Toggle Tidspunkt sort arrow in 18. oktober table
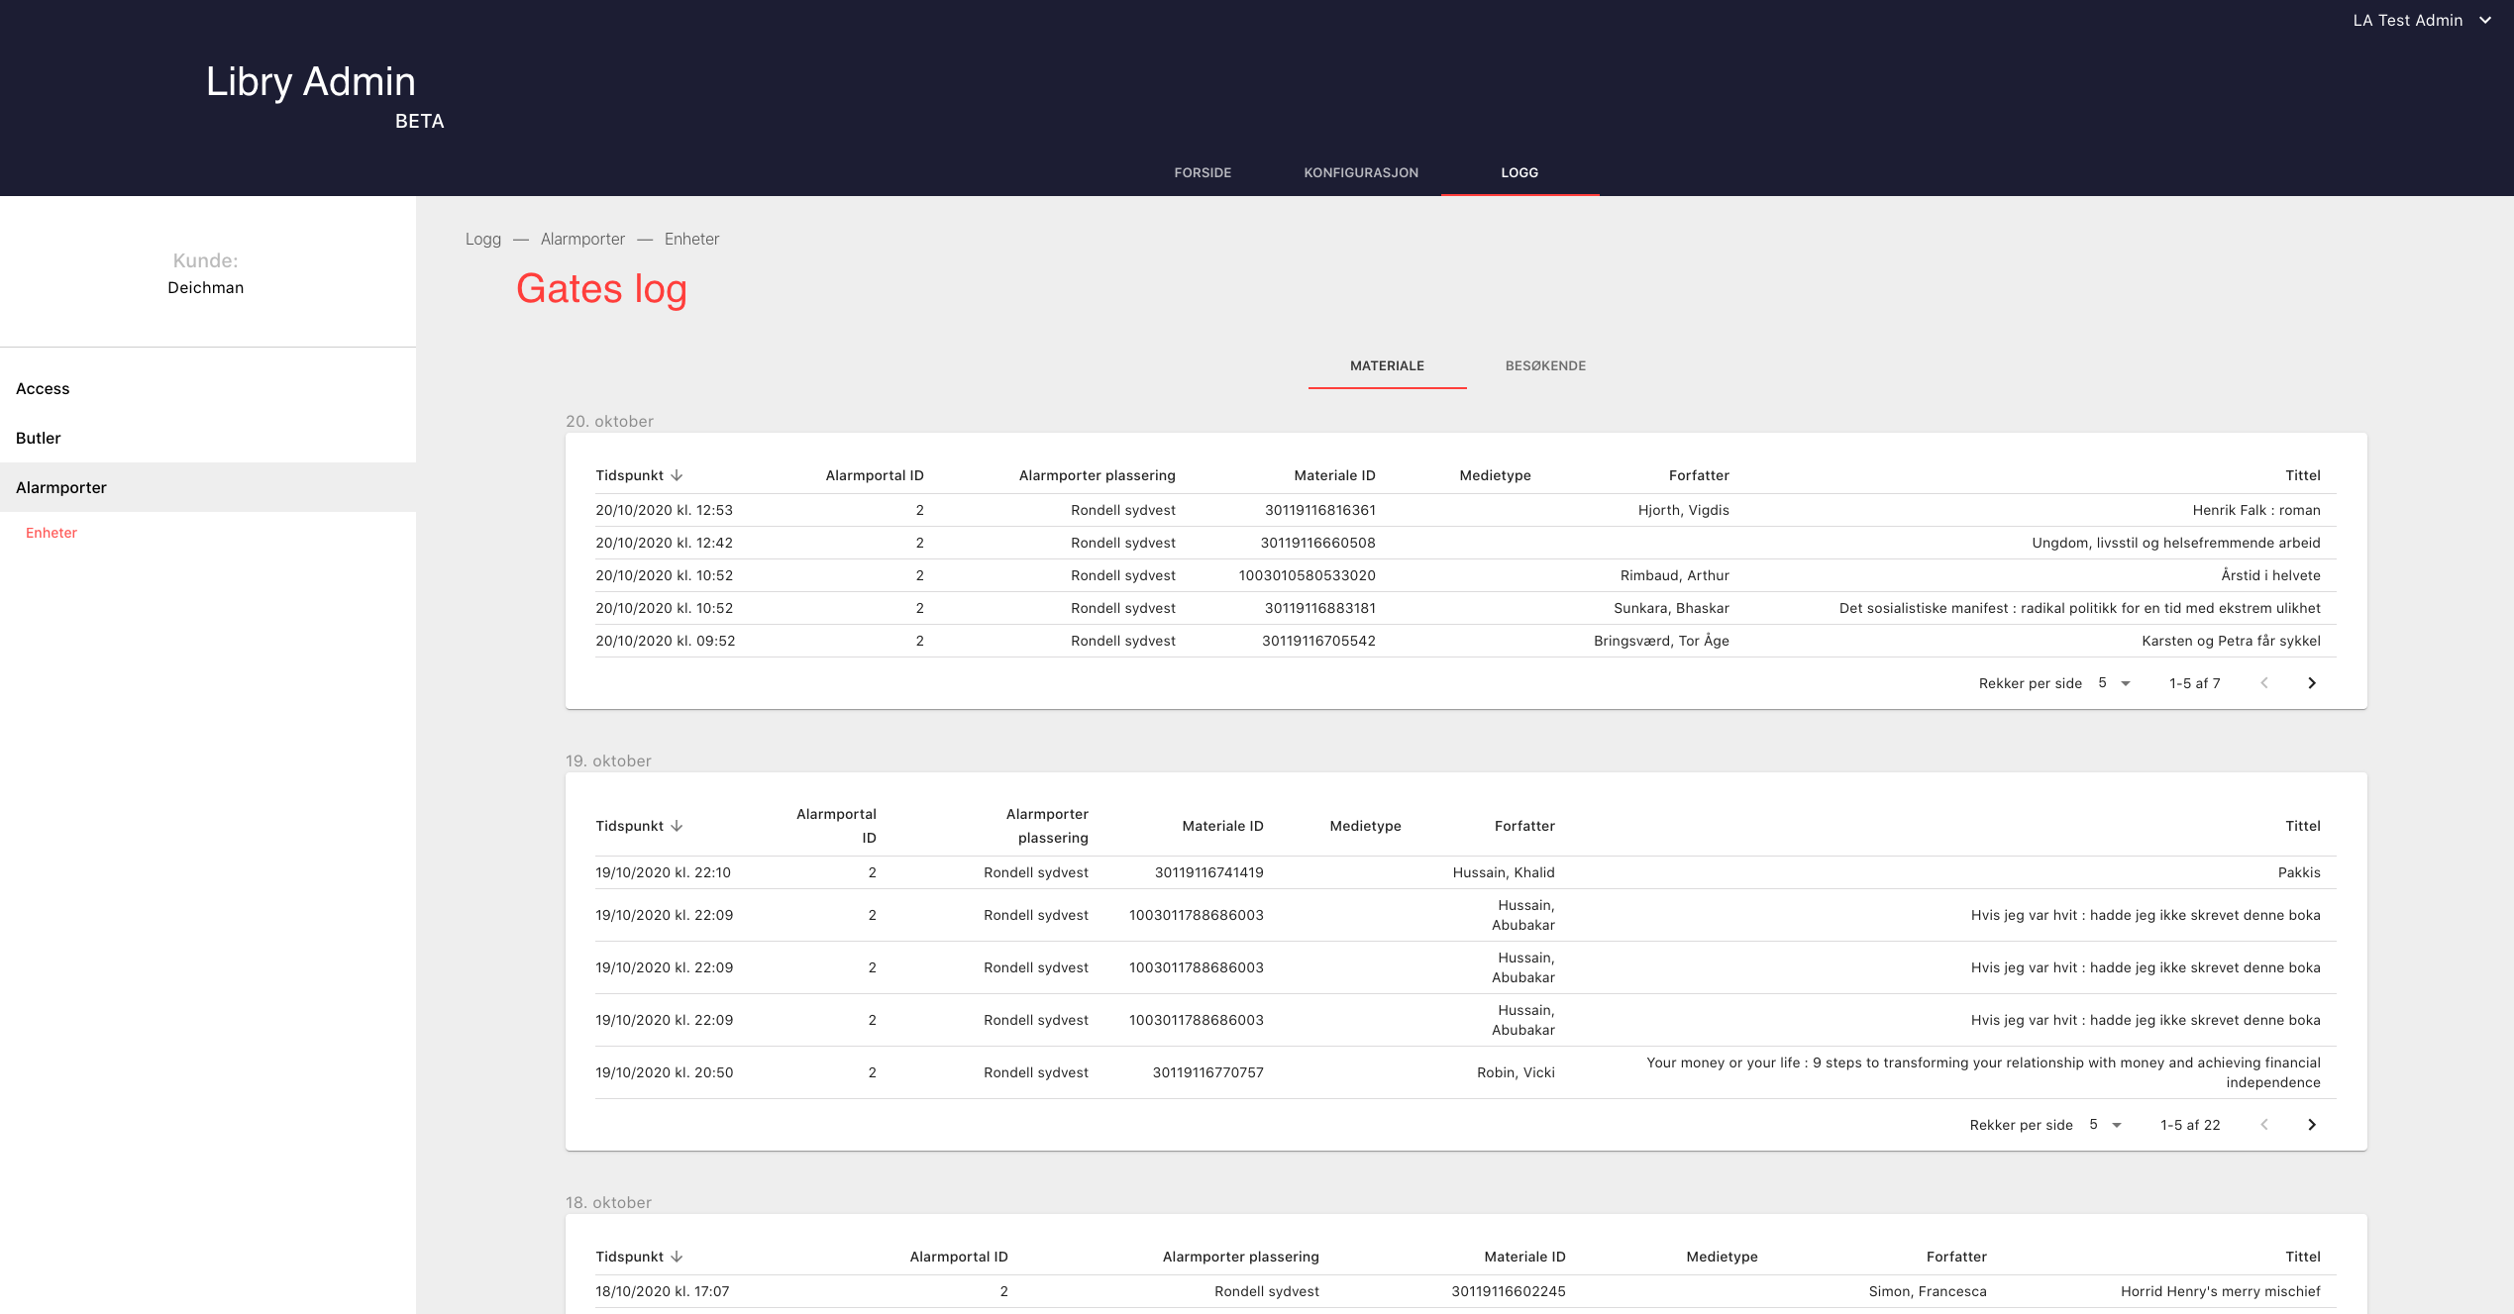2514x1314 pixels. pos(678,1257)
